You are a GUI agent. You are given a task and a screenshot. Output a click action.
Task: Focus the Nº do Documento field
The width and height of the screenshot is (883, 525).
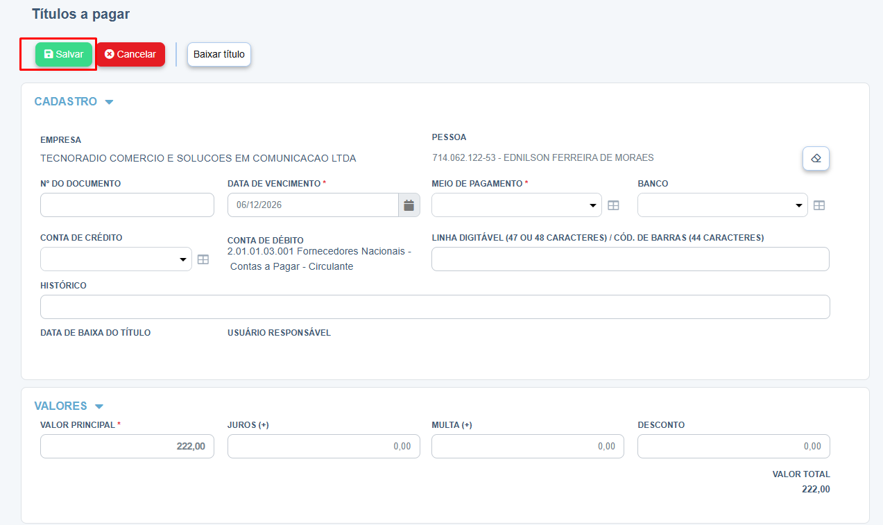point(127,205)
